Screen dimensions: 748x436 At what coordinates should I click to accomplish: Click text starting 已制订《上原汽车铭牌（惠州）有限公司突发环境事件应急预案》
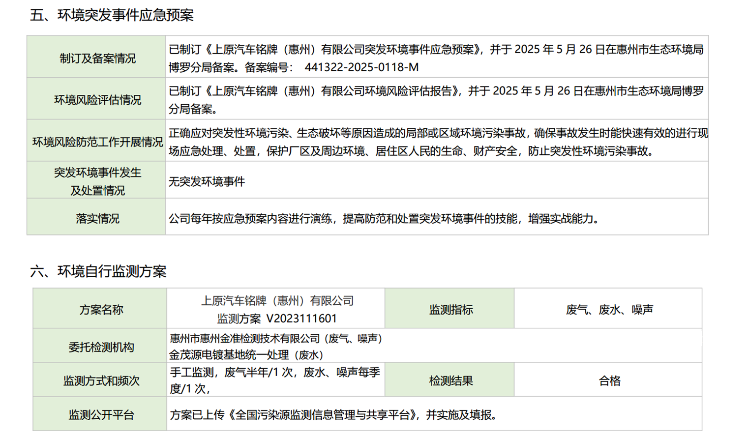[437, 58]
